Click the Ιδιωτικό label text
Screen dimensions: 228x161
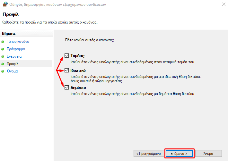click(78, 71)
